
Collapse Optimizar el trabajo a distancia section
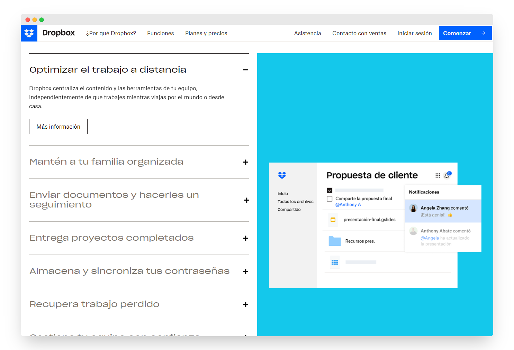click(246, 70)
